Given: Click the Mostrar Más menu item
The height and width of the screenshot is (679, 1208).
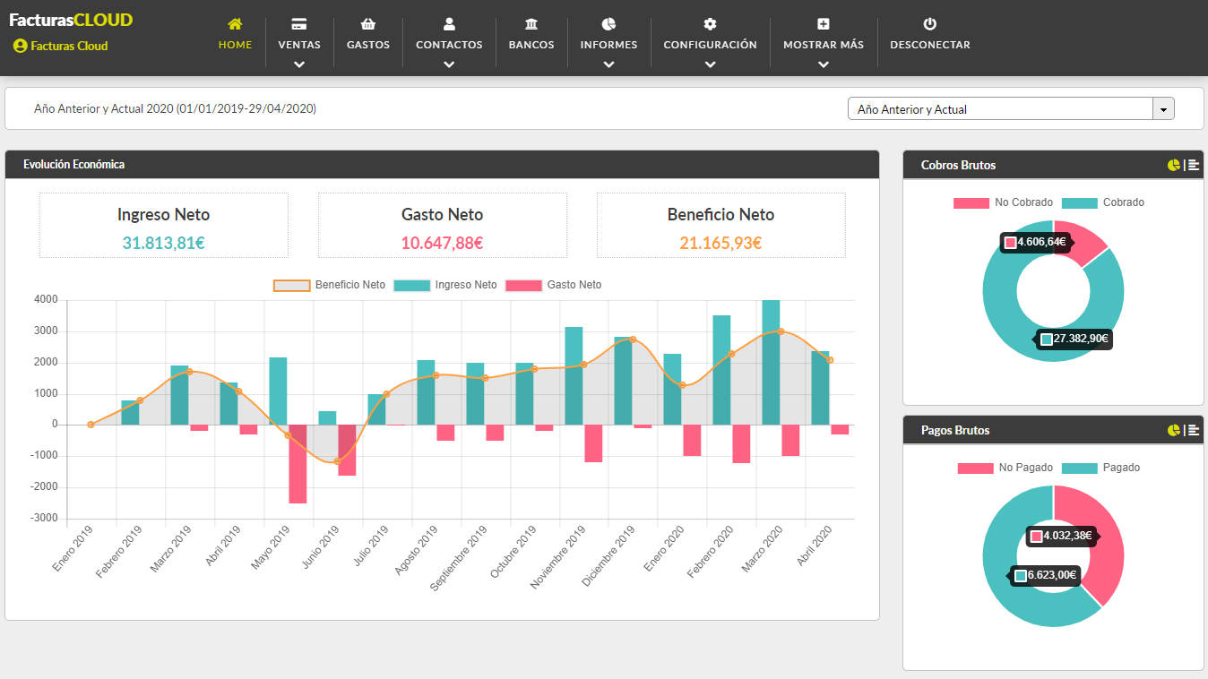Looking at the screenshot, I should click(x=824, y=43).
